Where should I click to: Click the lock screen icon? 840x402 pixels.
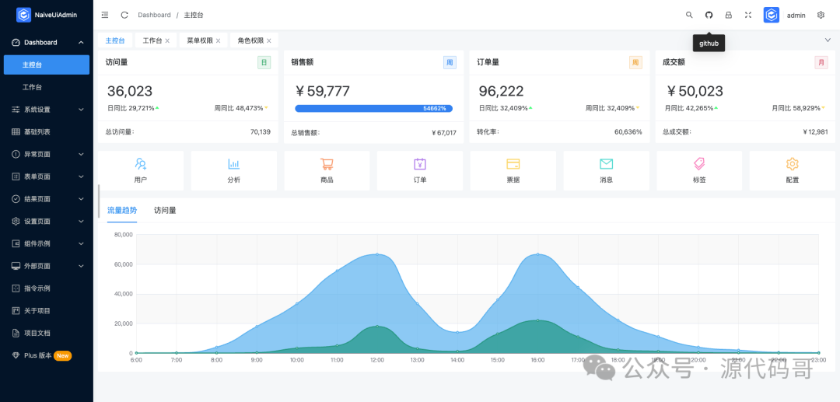pos(729,15)
